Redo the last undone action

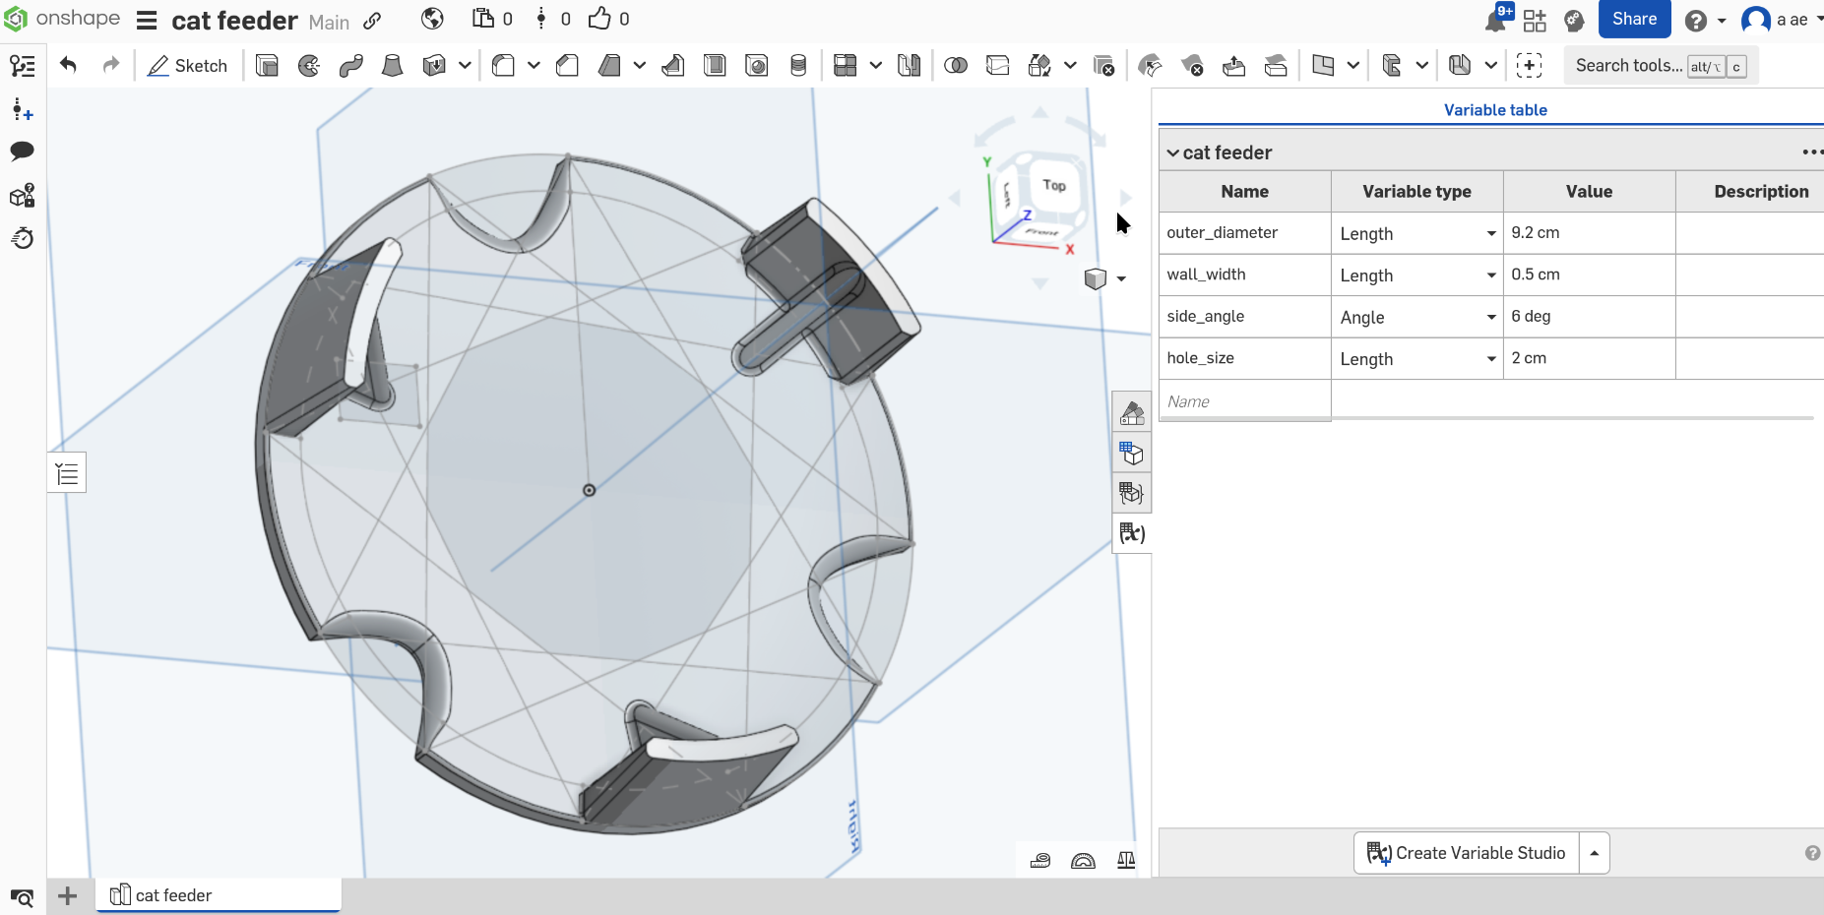click(x=111, y=65)
